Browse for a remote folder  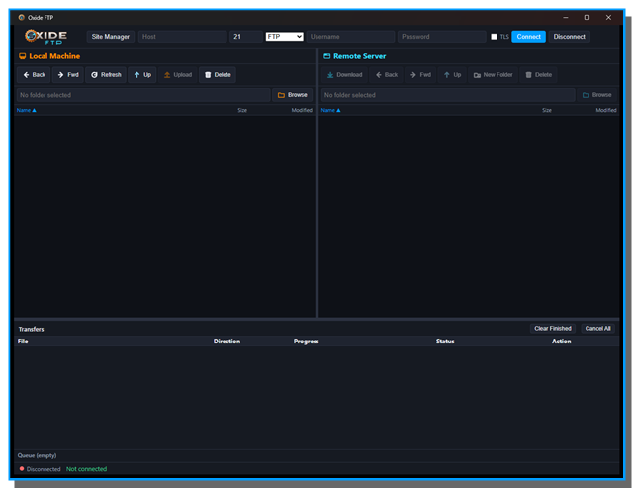tap(596, 95)
